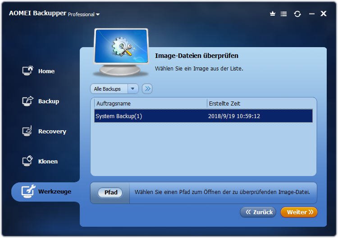Open the Recovery section icon
This screenshot has height=238, width=338.
[27, 131]
